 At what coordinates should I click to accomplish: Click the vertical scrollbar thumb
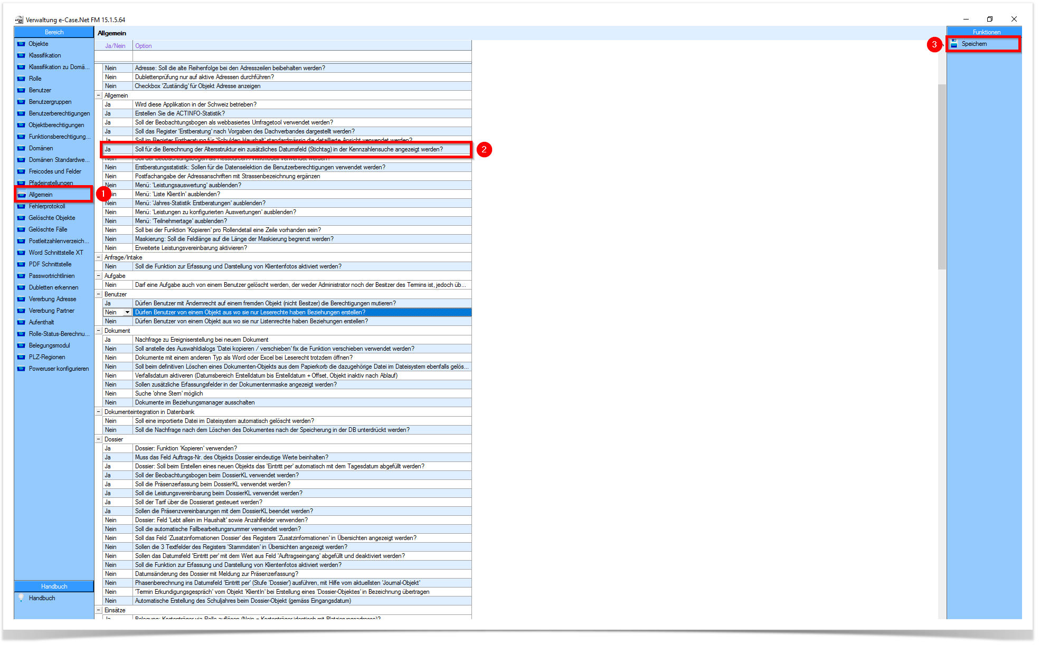(x=942, y=177)
